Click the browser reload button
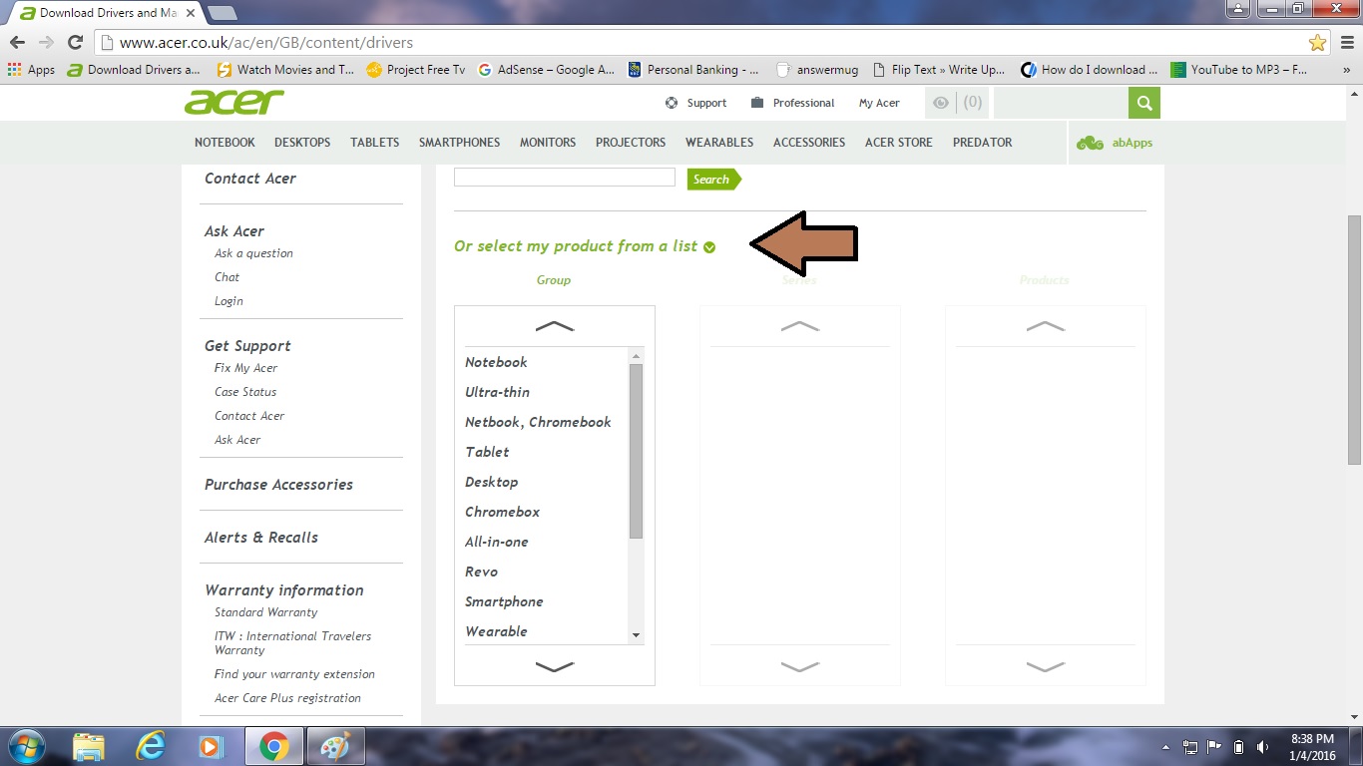1363x766 pixels. 75,42
